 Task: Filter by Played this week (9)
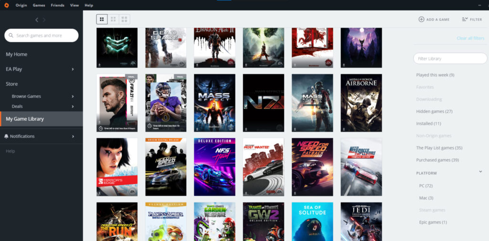(x=435, y=75)
